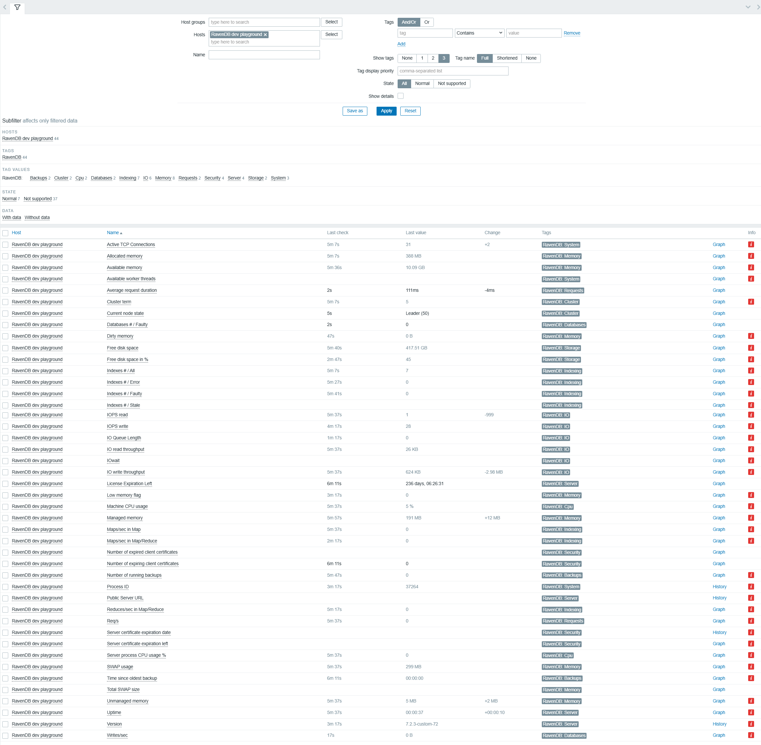Open the Contains tag operator dropdown
Viewport: 761px width, 745px height.
[480, 33]
